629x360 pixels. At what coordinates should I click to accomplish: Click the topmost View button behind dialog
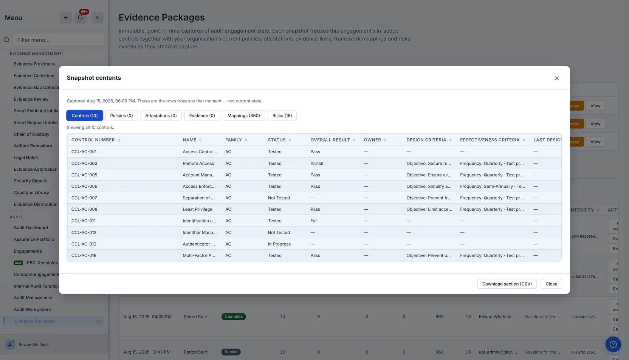pyautogui.click(x=595, y=106)
